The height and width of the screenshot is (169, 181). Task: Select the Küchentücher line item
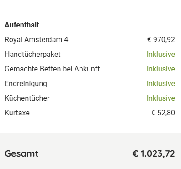[27, 98]
